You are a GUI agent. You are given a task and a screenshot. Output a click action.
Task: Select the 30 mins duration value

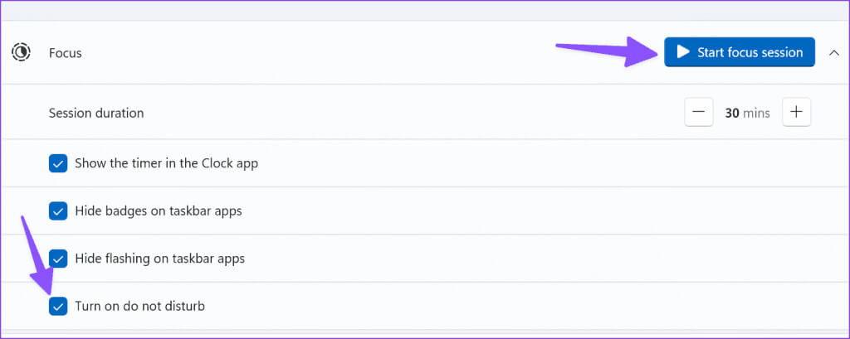pos(748,113)
